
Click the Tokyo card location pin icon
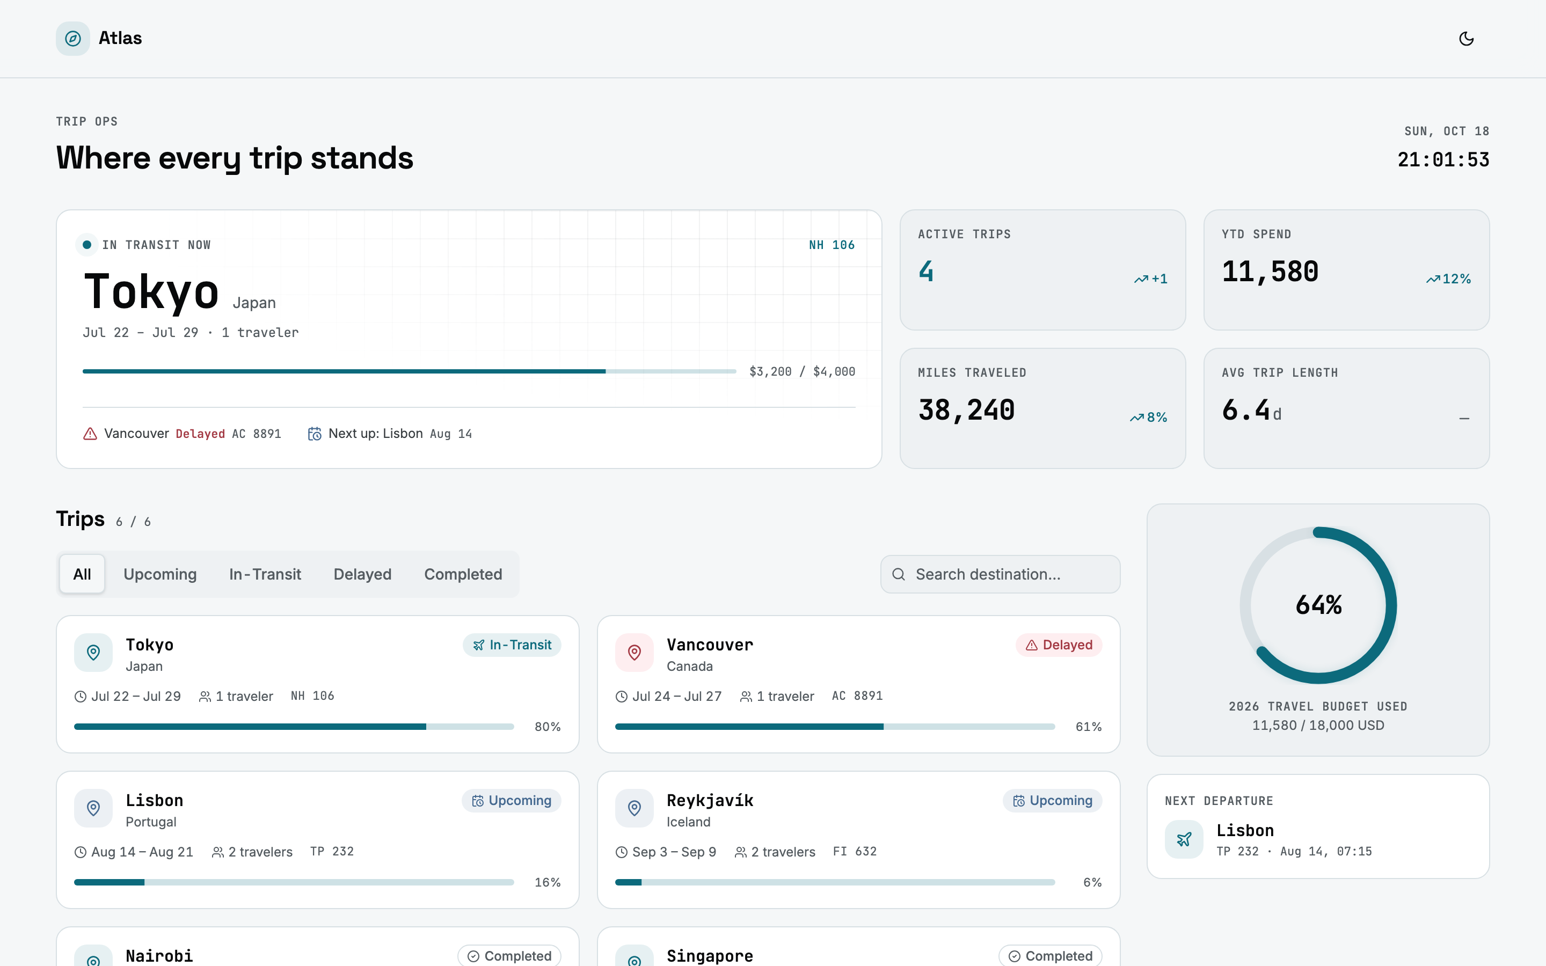click(93, 652)
